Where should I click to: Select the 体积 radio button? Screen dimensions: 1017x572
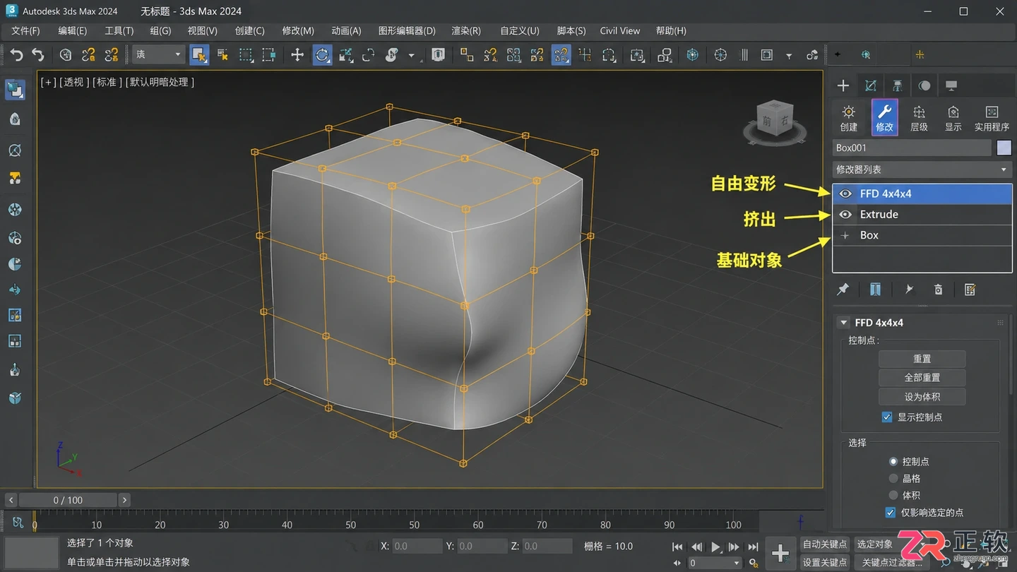(x=893, y=495)
